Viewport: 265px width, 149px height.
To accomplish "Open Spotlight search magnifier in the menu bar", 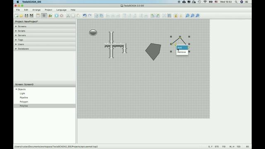I will 236,2.
